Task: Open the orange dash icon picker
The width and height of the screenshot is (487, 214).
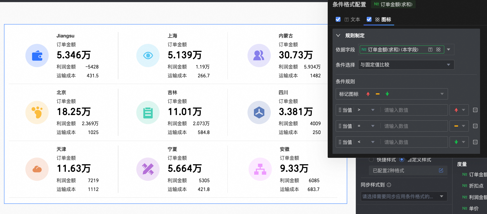Action: pyautogui.click(x=459, y=126)
